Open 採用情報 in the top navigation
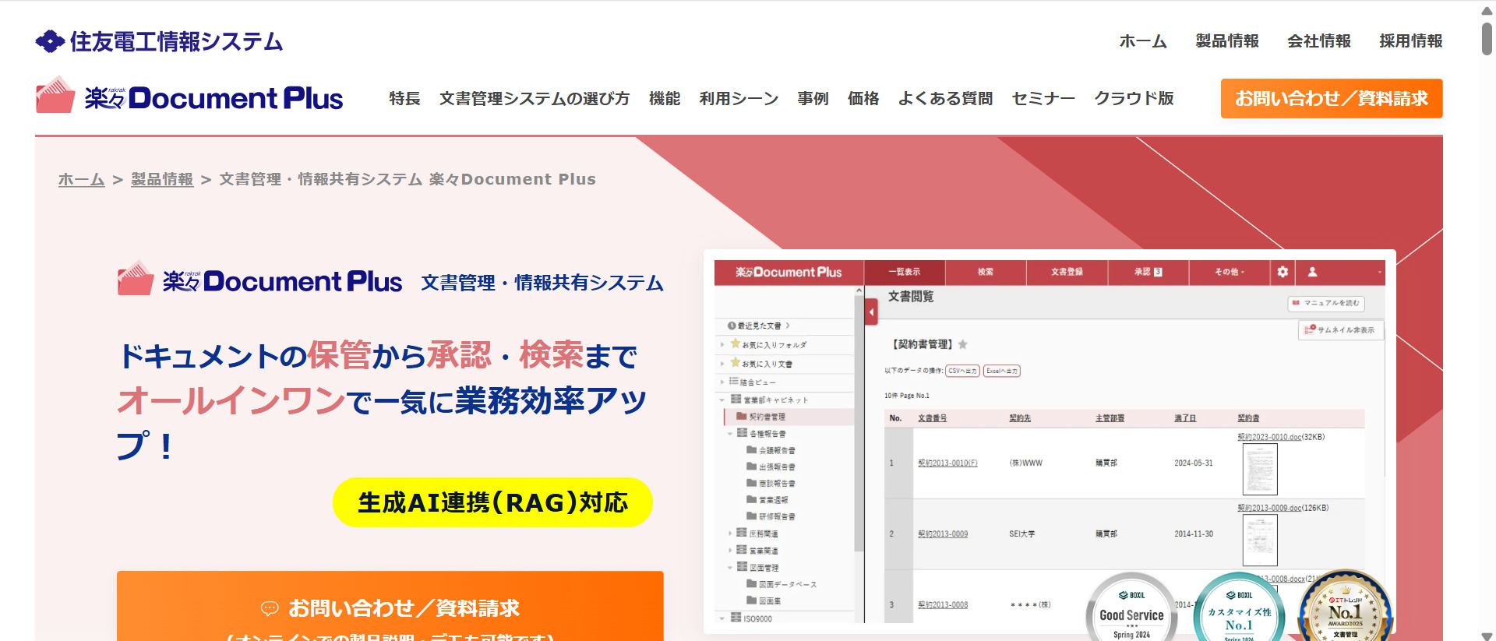The height and width of the screenshot is (641, 1496). pos(1411,41)
